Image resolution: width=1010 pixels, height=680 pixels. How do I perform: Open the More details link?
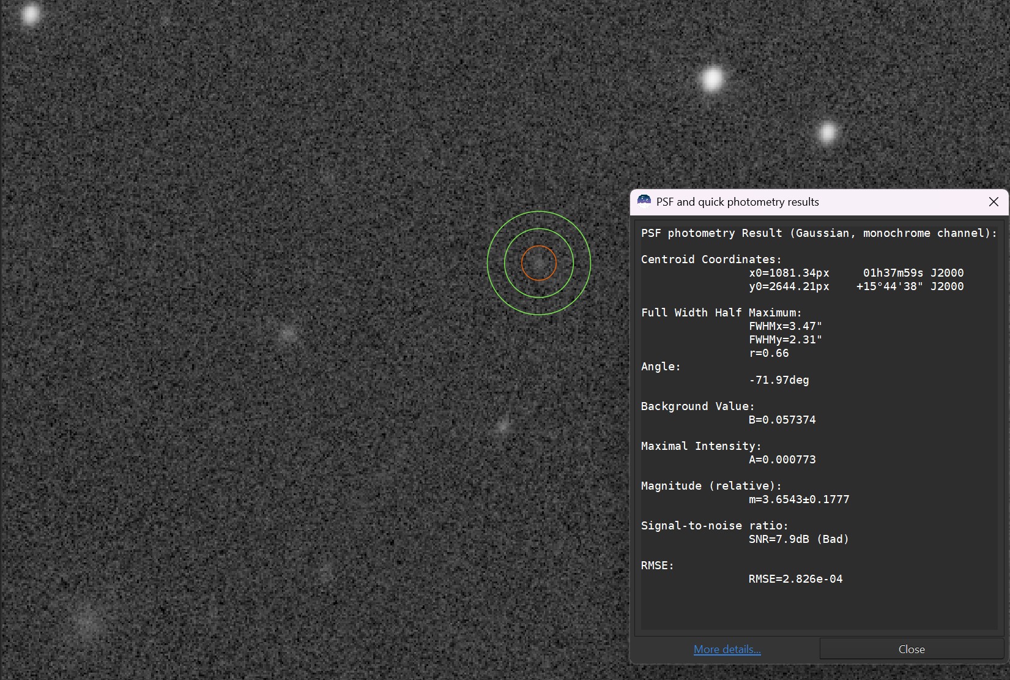click(727, 649)
